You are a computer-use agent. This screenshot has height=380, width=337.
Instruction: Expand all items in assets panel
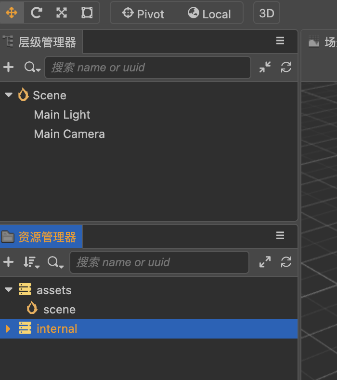[265, 262]
